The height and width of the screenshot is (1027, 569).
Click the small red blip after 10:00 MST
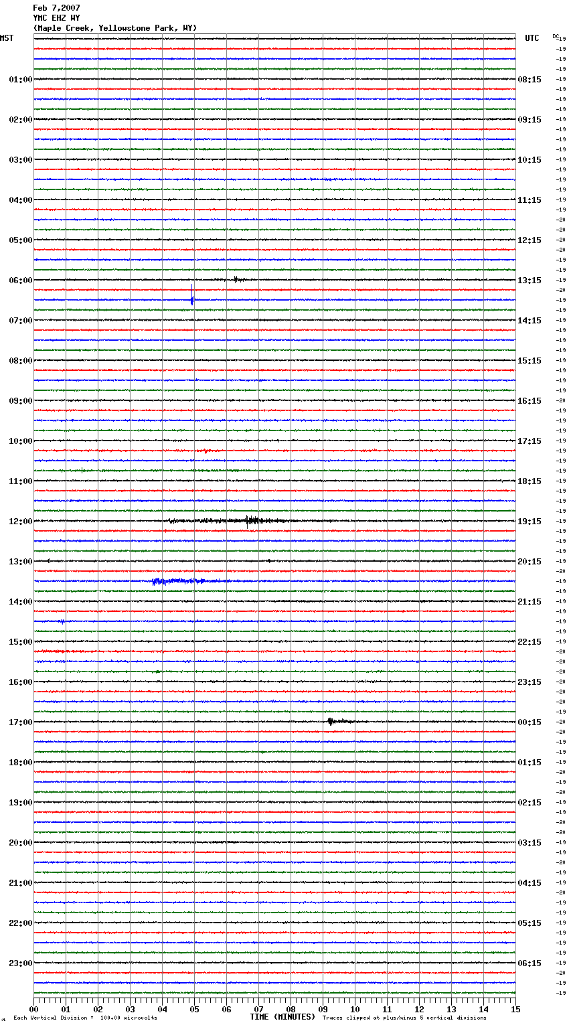tap(206, 451)
